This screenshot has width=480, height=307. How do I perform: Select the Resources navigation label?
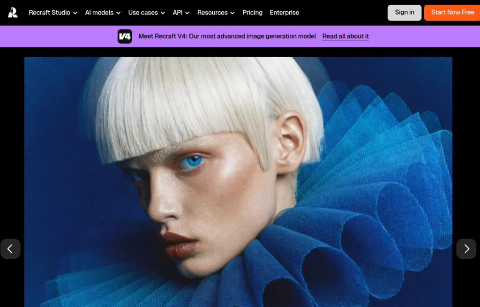212,13
